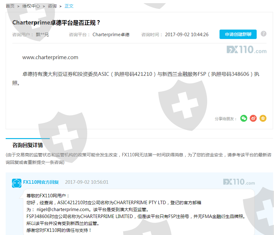The image size is (274, 235).
Task: Click the paragraph mentioning ASIC license 421210
Action: tap(136, 78)
